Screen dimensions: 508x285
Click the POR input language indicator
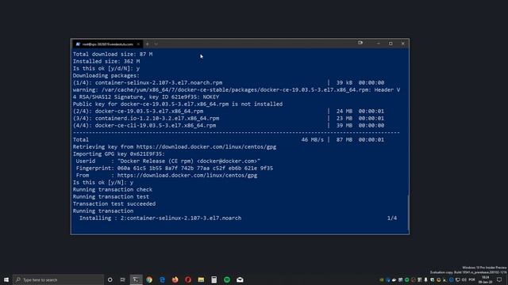pyautogui.click(x=471, y=279)
